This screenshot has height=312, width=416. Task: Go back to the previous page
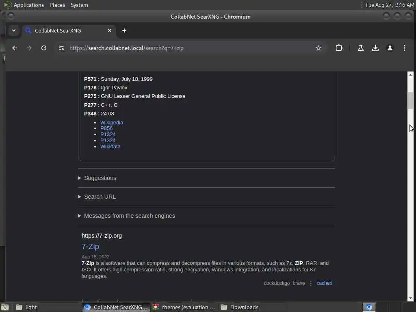point(15,48)
